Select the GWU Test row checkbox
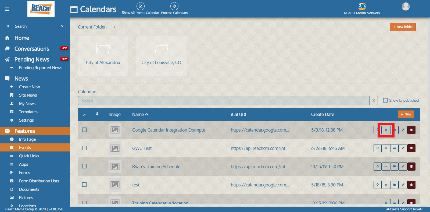 (x=84, y=148)
